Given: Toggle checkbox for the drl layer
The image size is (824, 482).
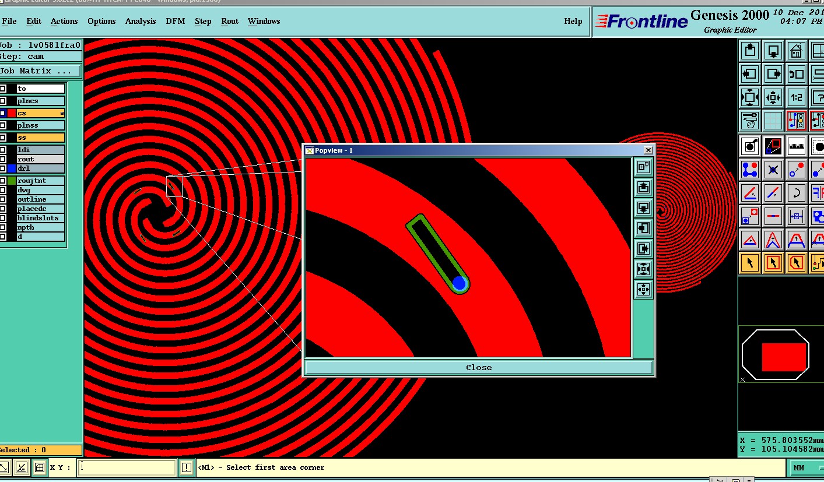Looking at the screenshot, I should click(x=3, y=168).
